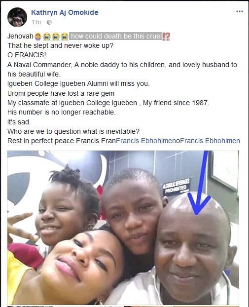
Task: Click the "Alcoholic Beverages Prohibited" sign in photo
Action: click(x=177, y=186)
